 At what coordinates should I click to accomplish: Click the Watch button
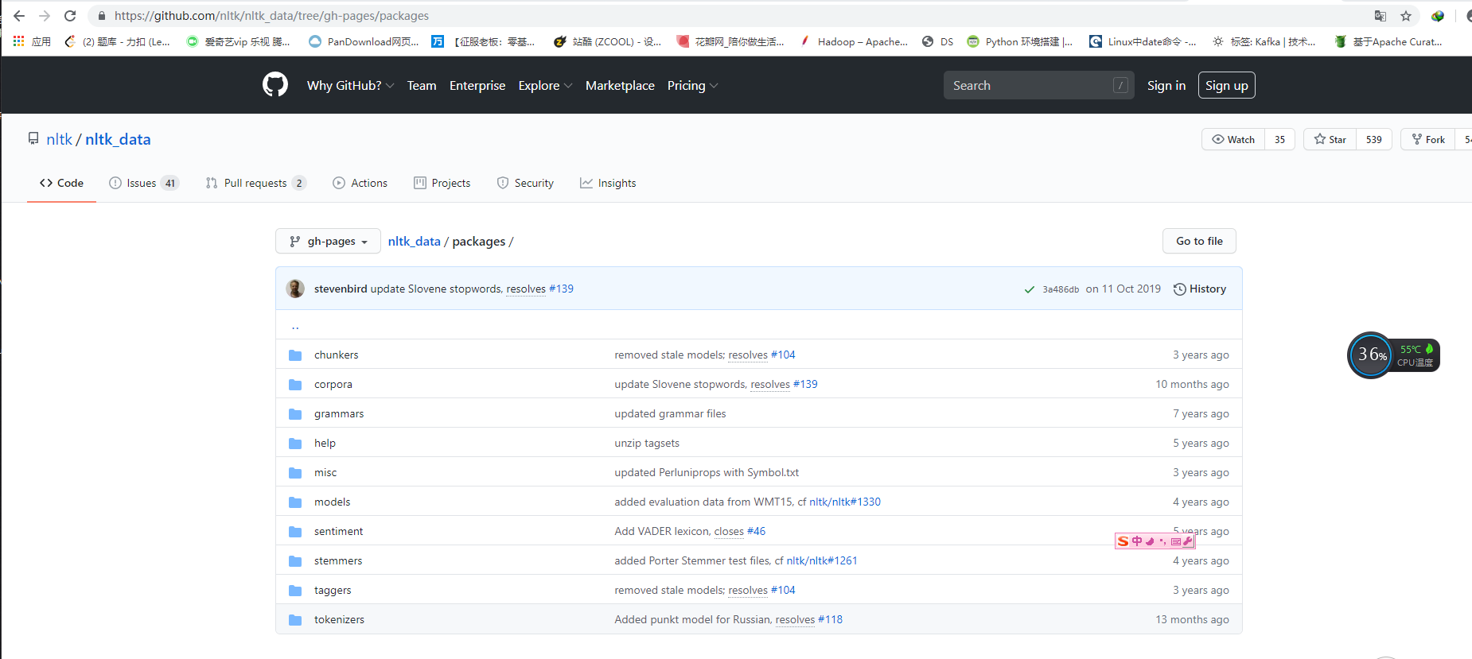point(1233,139)
